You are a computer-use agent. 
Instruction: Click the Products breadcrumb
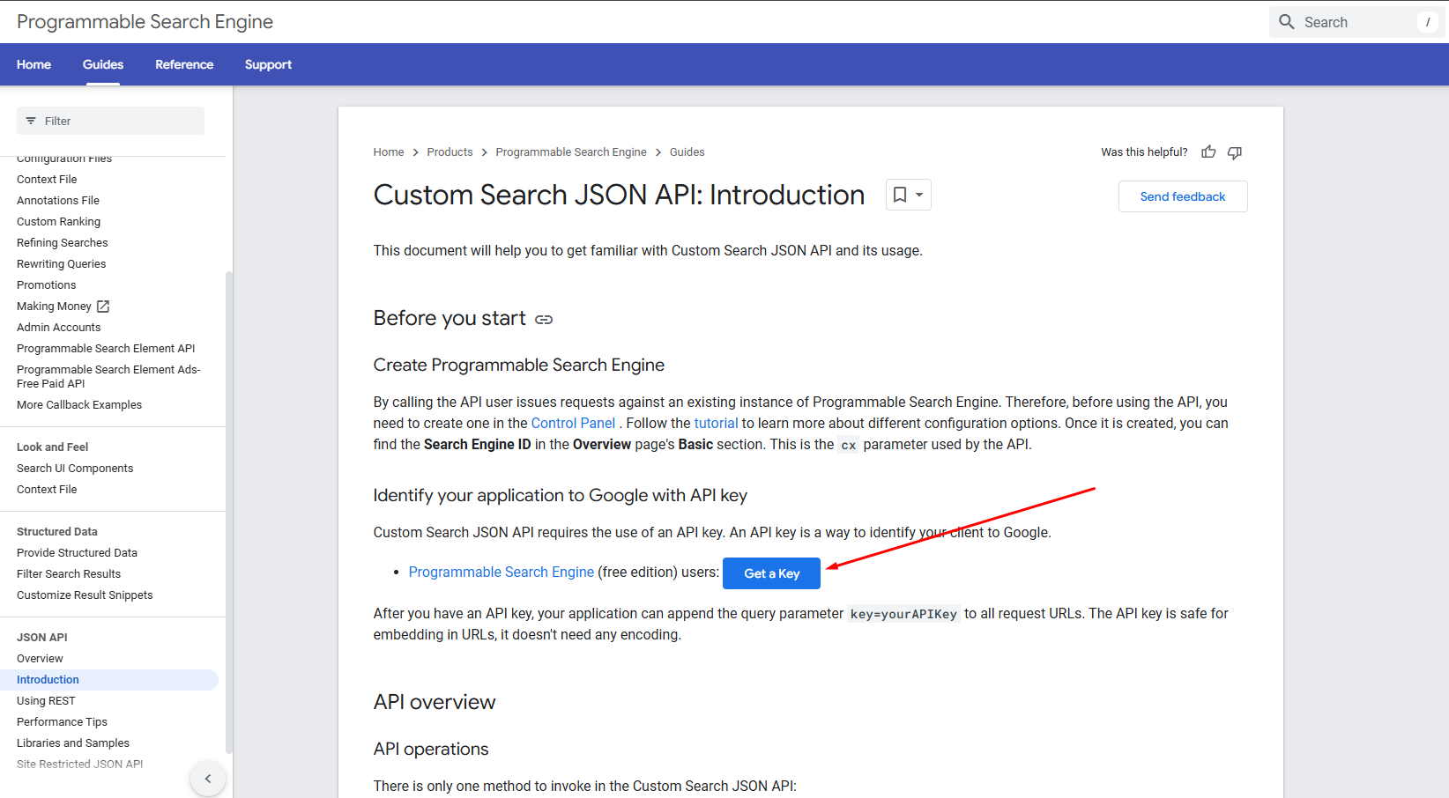coord(450,152)
